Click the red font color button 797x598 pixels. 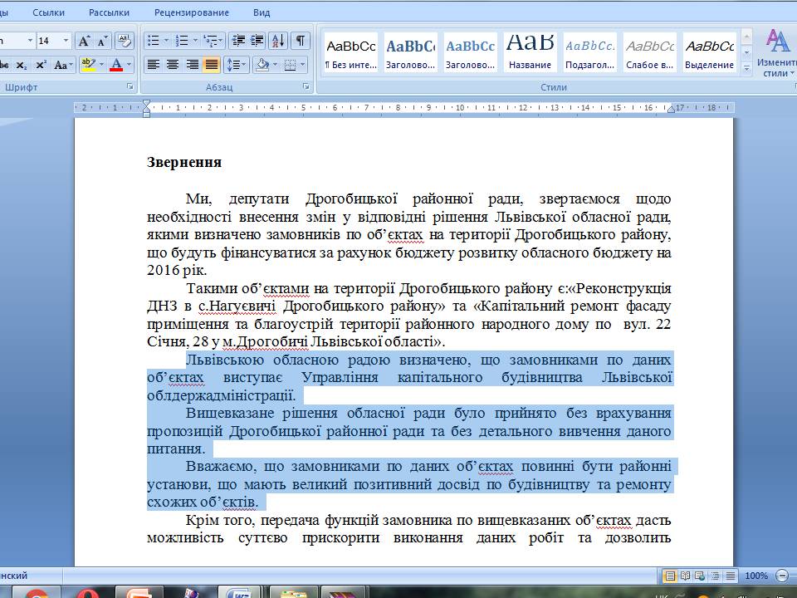coord(117,65)
